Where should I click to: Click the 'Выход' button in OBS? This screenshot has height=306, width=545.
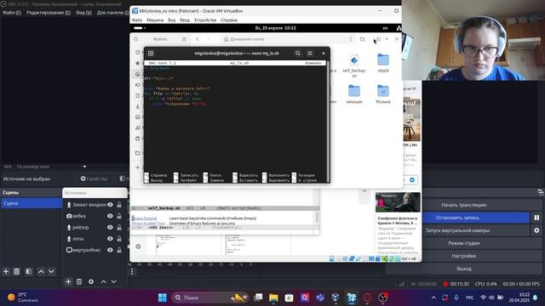click(x=463, y=269)
